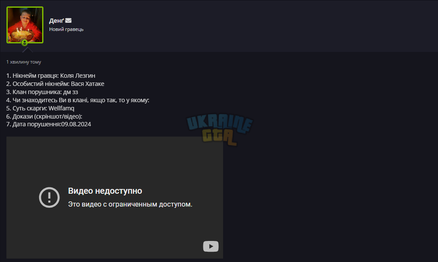Click the line "Особистий нікнейм: Вася Хатаке"
The height and width of the screenshot is (262, 438).
(x=55, y=84)
